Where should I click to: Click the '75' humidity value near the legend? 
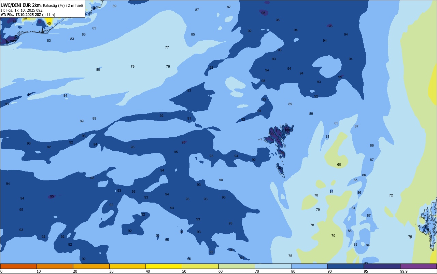[x=290, y=256]
